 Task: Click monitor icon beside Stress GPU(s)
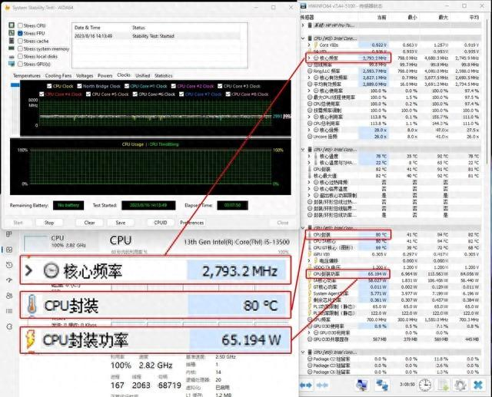[x=12, y=64]
